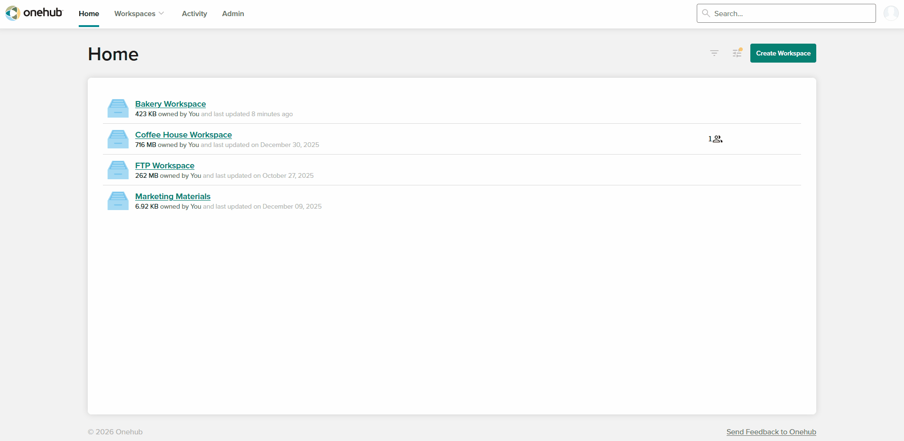Open the FTP Workspace link

[x=165, y=165]
